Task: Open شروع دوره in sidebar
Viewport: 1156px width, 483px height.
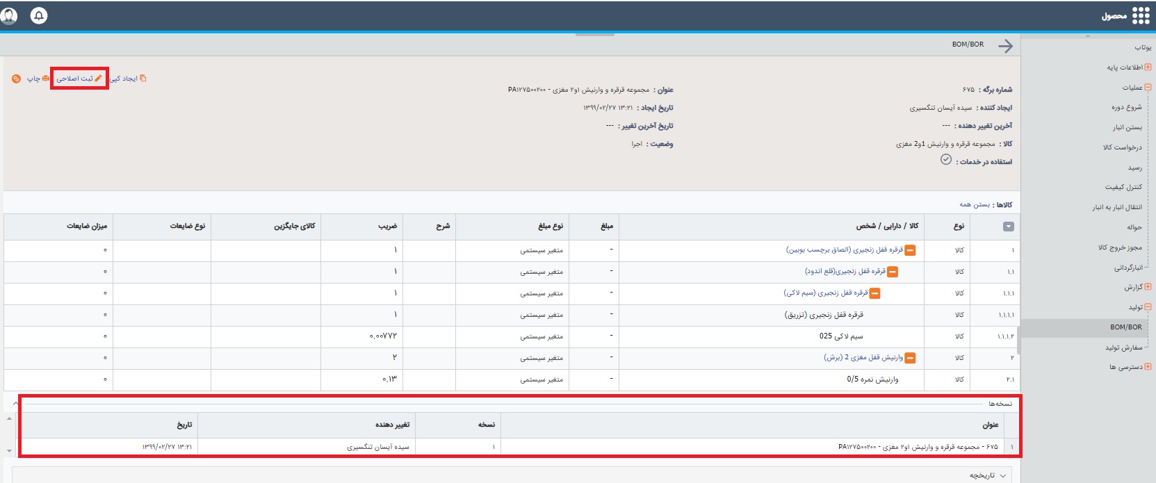Action: pos(1126,107)
